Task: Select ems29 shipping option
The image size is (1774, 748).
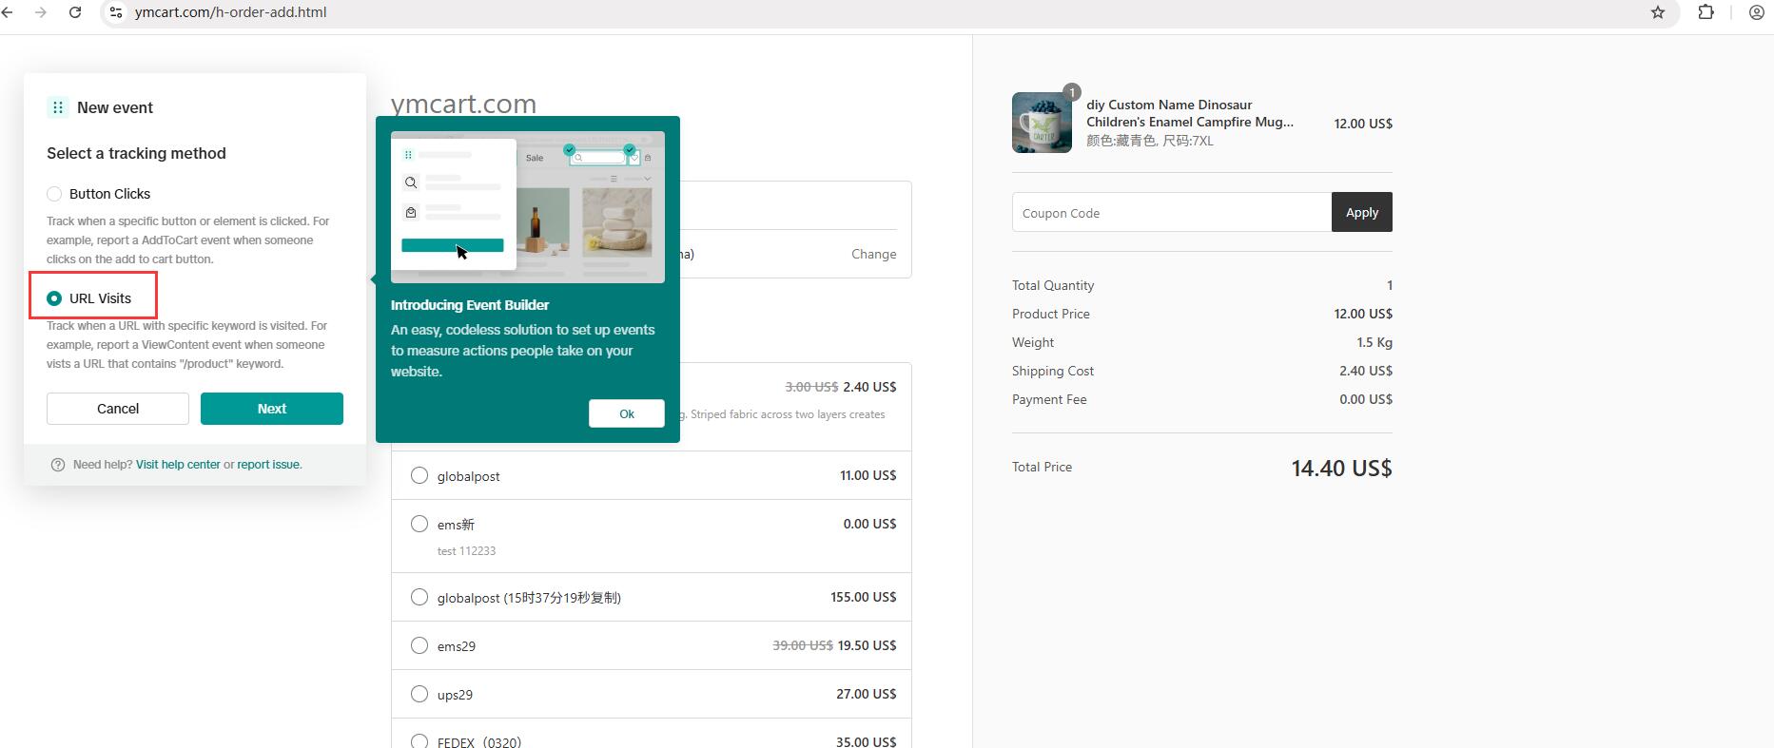Action: [x=419, y=645]
